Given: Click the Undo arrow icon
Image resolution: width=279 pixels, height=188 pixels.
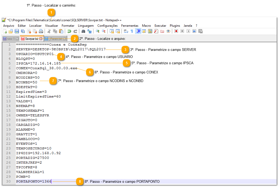Looking at the screenshot, I should (69, 31).
